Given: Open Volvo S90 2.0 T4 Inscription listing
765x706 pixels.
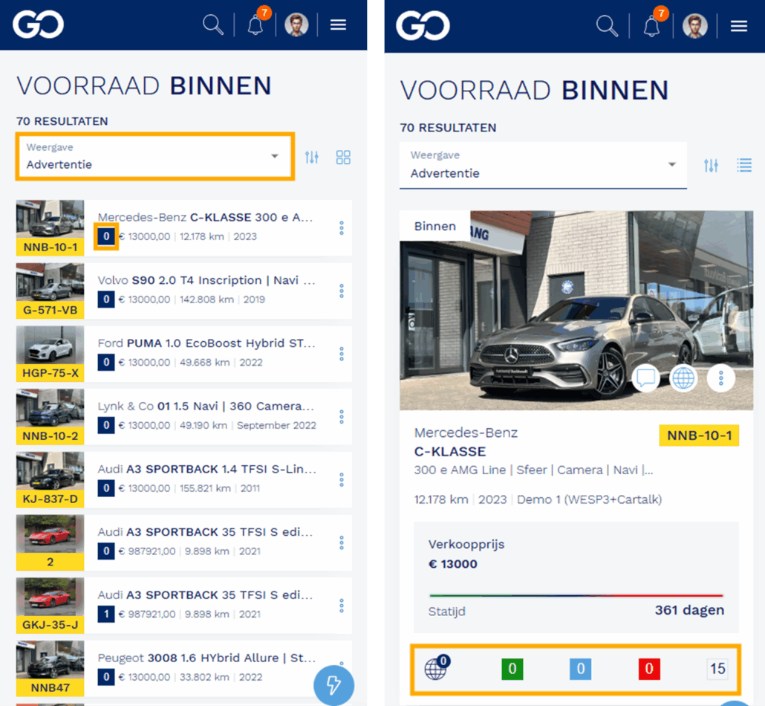Looking at the screenshot, I should point(207,280).
